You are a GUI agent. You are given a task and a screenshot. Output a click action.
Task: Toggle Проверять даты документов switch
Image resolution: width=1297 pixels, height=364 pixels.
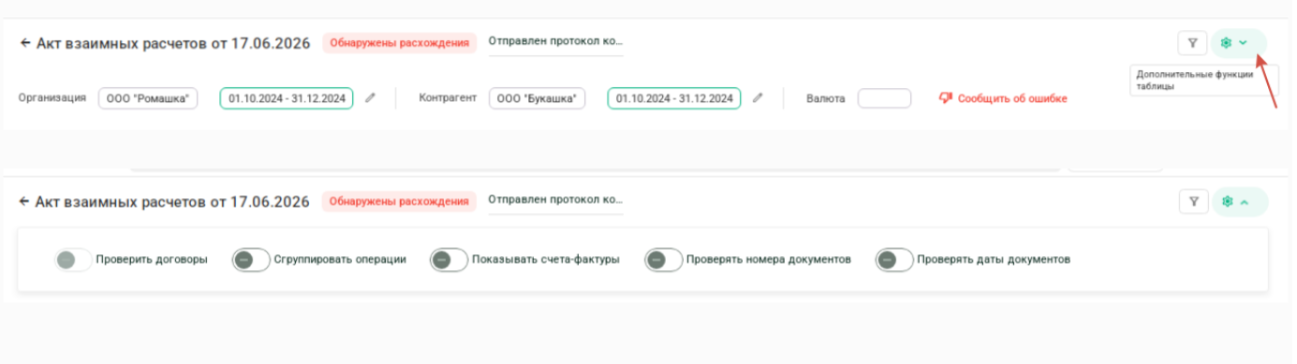click(x=894, y=259)
